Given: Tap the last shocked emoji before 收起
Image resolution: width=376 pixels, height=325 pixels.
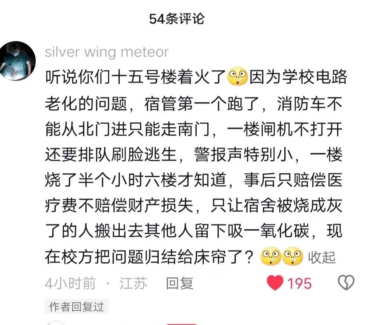Looking at the screenshot, I should [292, 256].
